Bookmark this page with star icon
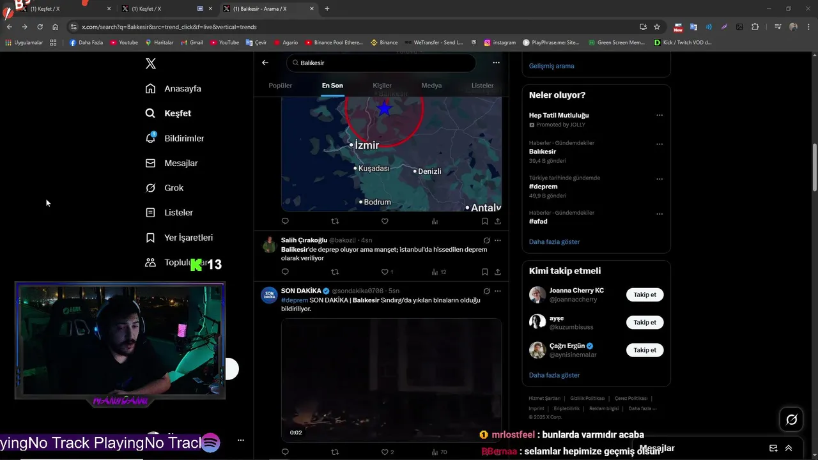This screenshot has width=818, height=460. click(657, 27)
